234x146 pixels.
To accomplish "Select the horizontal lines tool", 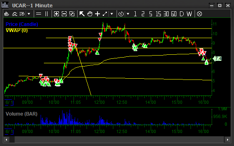I will coord(39,14).
